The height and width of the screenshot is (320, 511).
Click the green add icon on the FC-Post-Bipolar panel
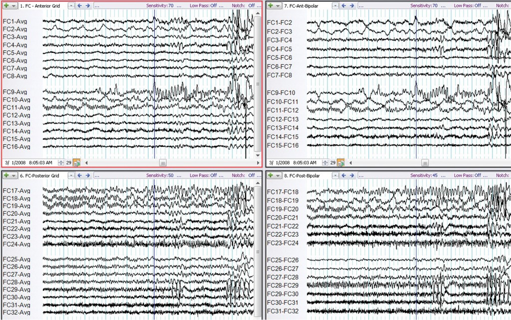[271, 176]
